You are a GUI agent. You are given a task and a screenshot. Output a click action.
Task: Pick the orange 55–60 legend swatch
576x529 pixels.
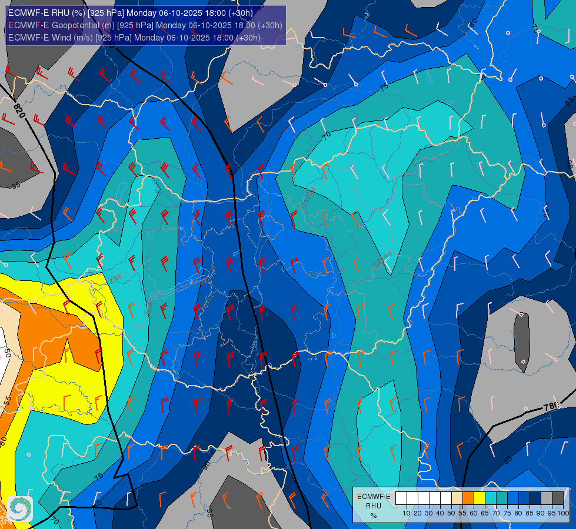[x=468, y=498]
